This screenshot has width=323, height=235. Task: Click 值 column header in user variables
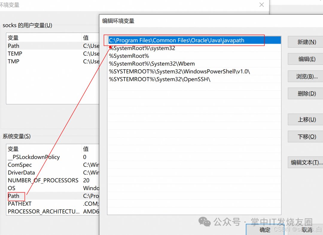pyautogui.click(x=90, y=38)
